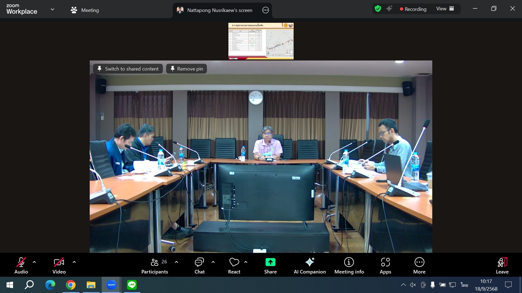The image size is (522, 293).
Task: Expand video settings arrow next to Video
Action: 74,262
